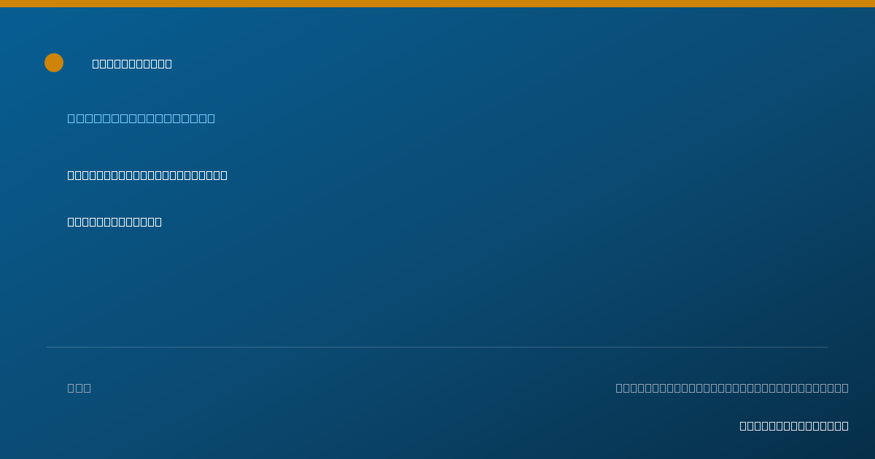Click the last glyph of the bold footer text

[845, 425]
